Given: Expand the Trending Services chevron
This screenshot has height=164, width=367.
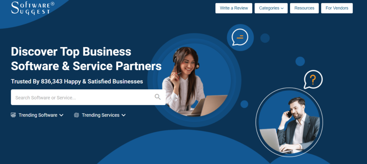Looking at the screenshot, I should tap(124, 115).
